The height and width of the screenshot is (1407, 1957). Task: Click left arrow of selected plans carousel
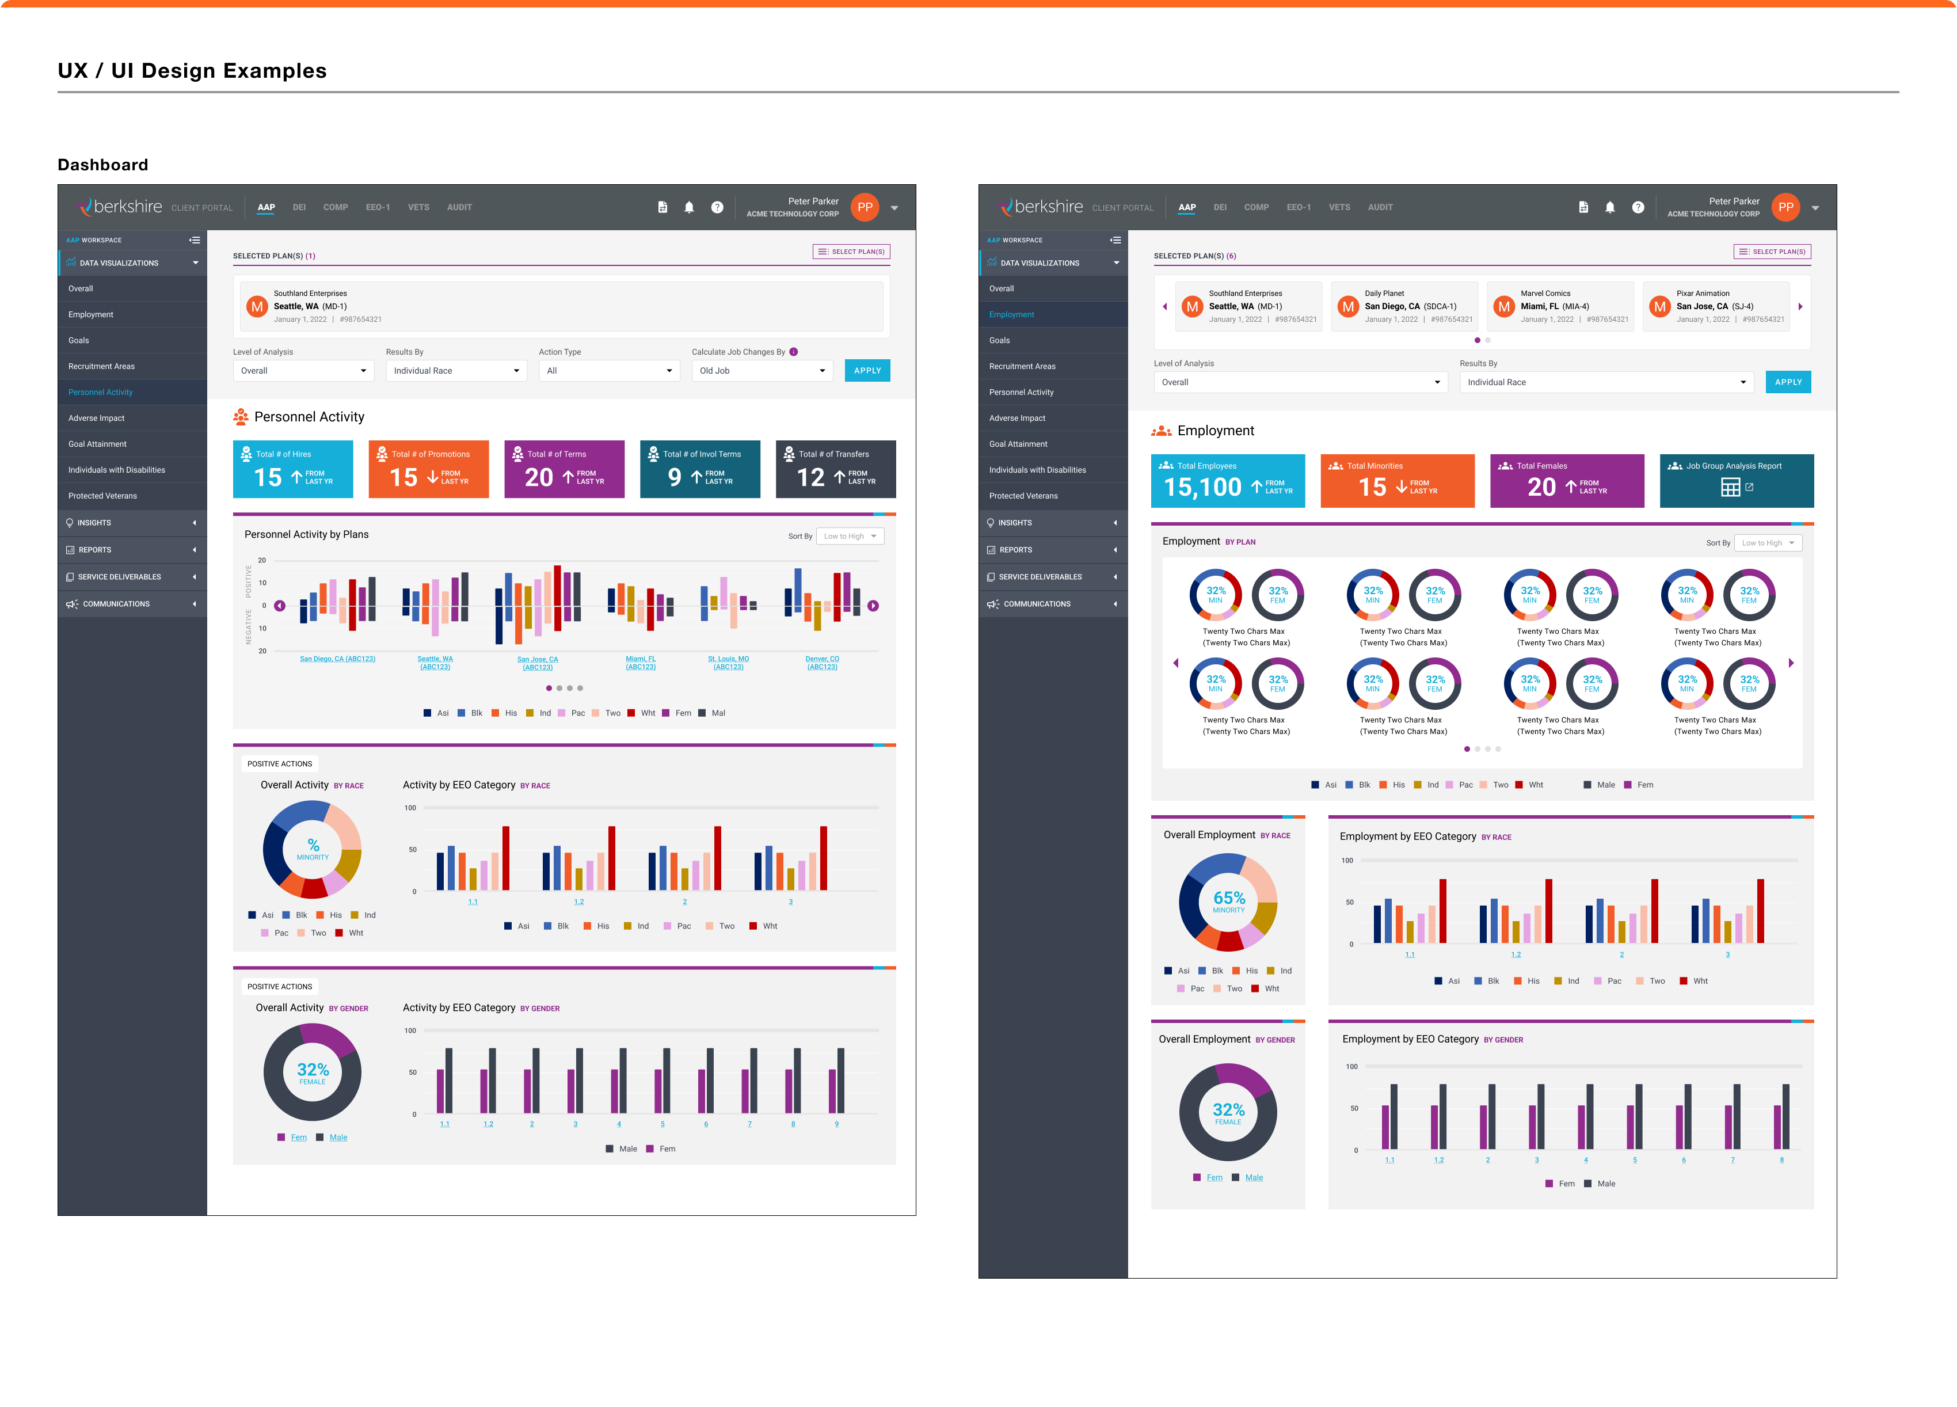[1165, 306]
